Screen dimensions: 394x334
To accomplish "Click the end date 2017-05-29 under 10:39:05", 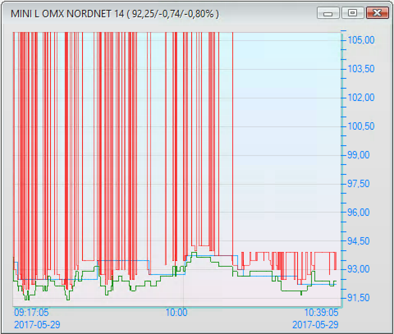I will (x=315, y=325).
